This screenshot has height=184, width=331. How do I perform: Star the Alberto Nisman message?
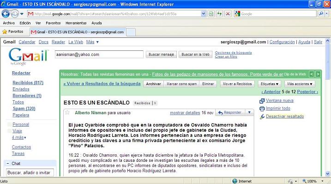point(67,112)
